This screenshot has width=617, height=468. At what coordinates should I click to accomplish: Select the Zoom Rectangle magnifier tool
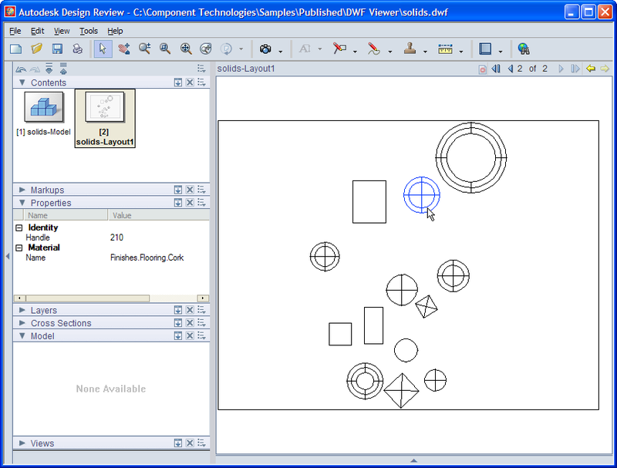(165, 49)
